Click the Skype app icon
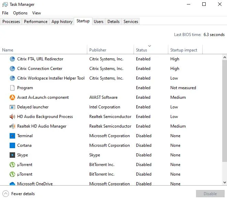227x201 pixels. click(12, 155)
